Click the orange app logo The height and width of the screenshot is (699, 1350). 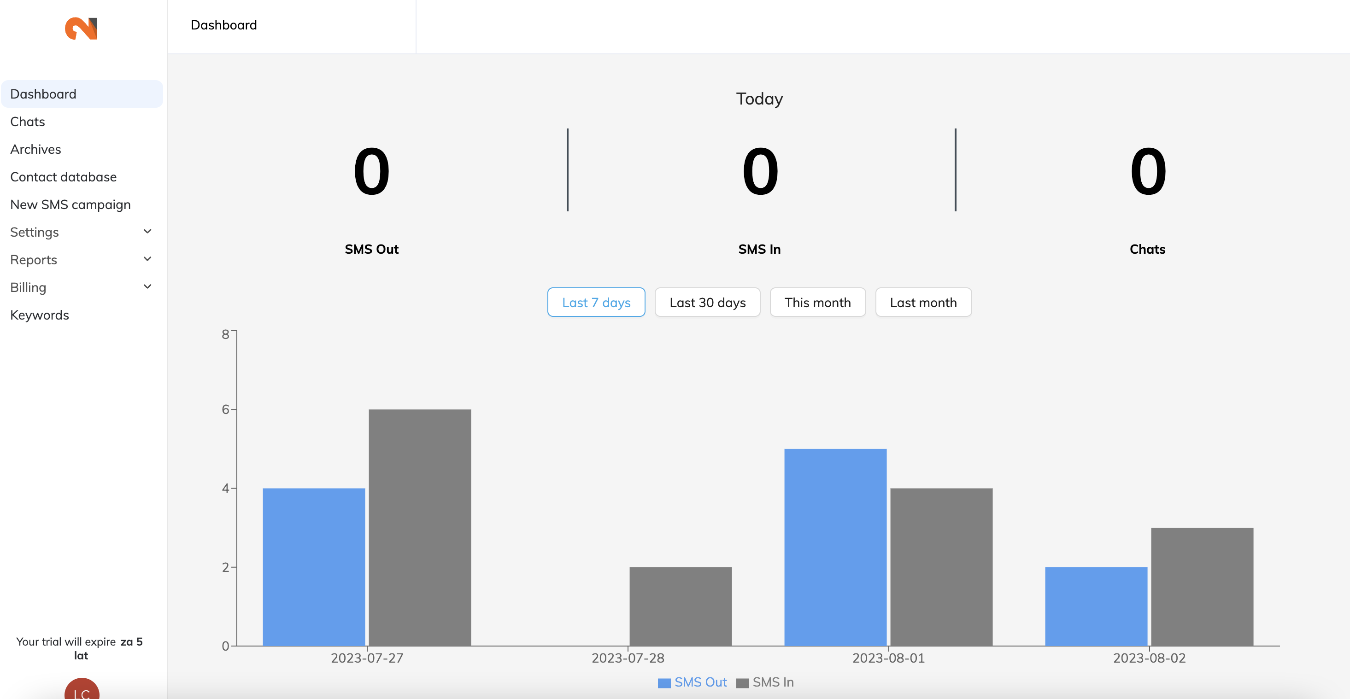point(81,28)
